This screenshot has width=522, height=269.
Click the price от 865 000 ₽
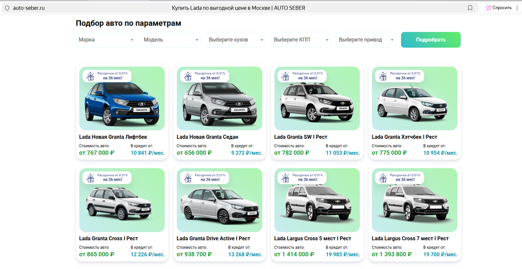tap(97, 254)
